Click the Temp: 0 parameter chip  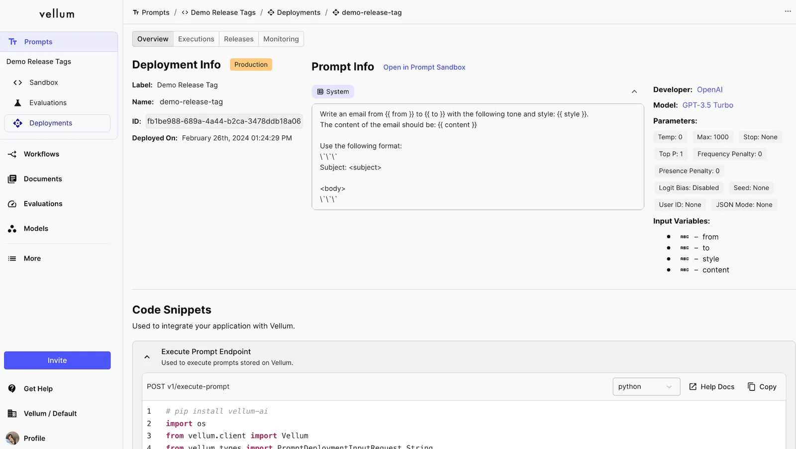670,137
